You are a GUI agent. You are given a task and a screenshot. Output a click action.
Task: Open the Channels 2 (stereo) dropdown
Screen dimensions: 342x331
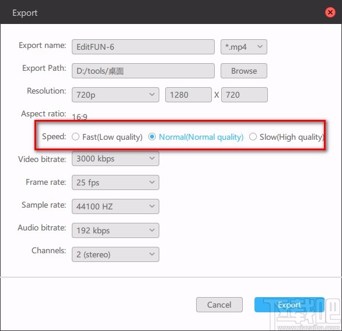coord(116,254)
